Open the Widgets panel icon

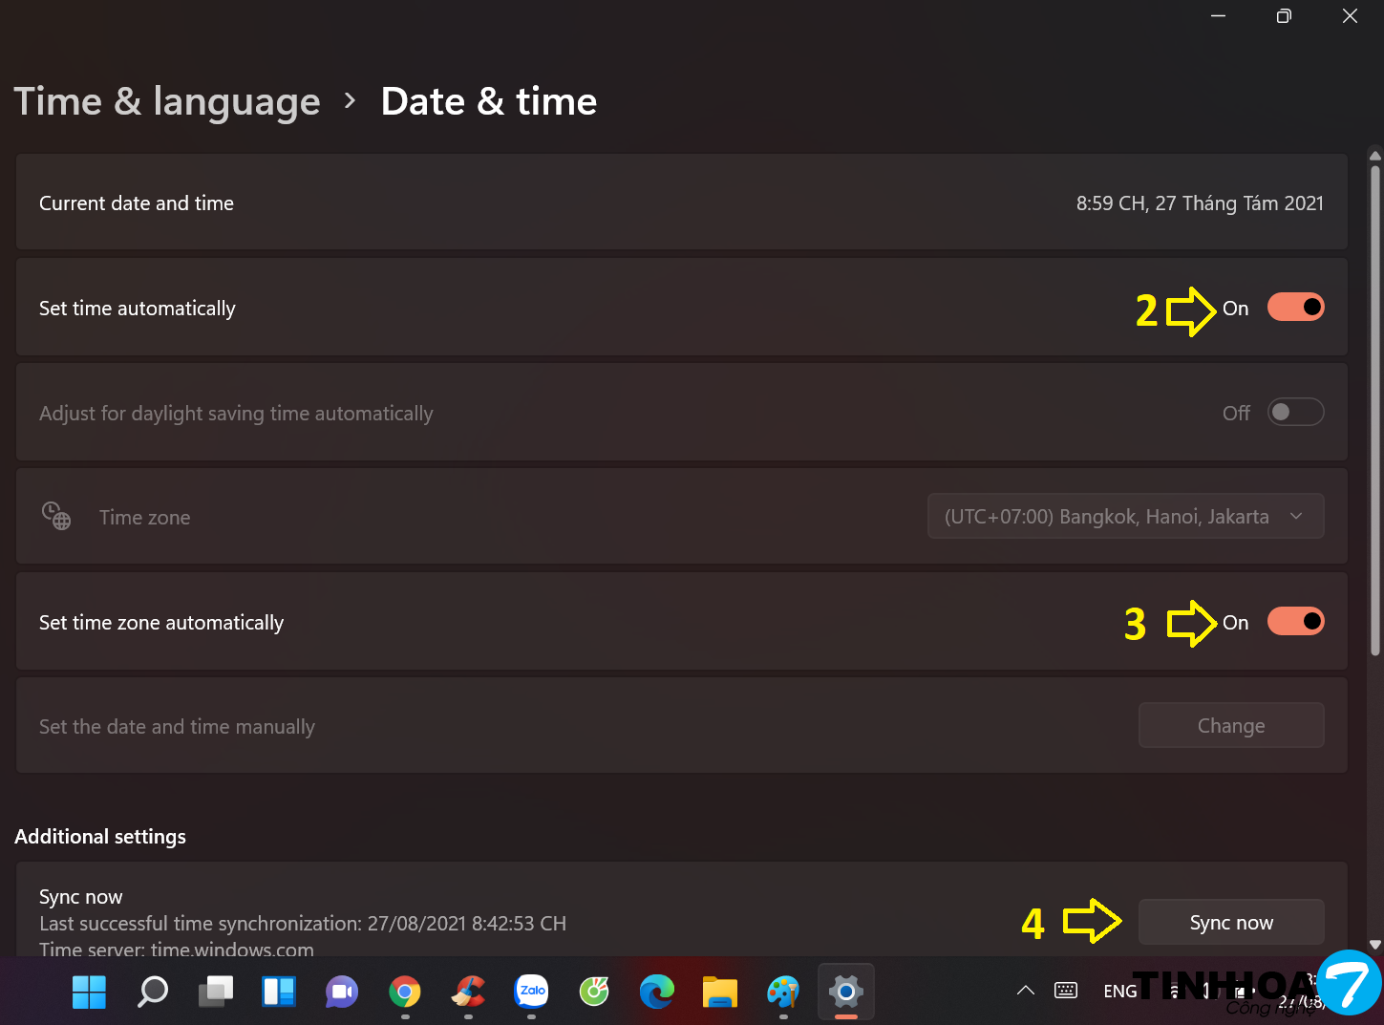[279, 992]
